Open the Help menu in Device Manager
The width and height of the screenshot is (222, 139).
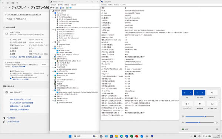click(x=73, y=5)
